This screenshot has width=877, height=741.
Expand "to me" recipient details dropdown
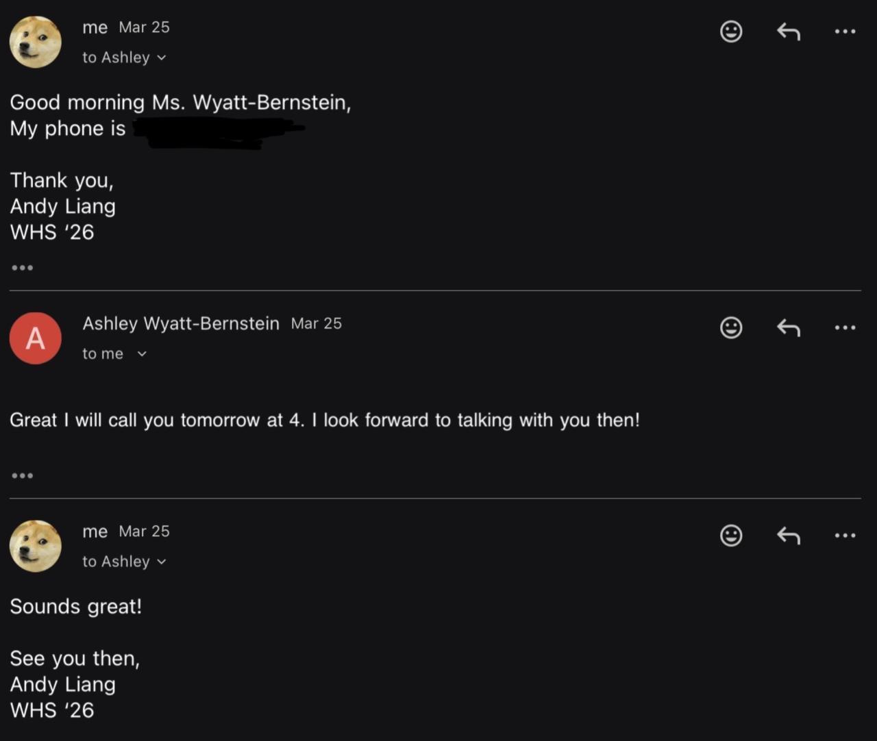(x=142, y=354)
